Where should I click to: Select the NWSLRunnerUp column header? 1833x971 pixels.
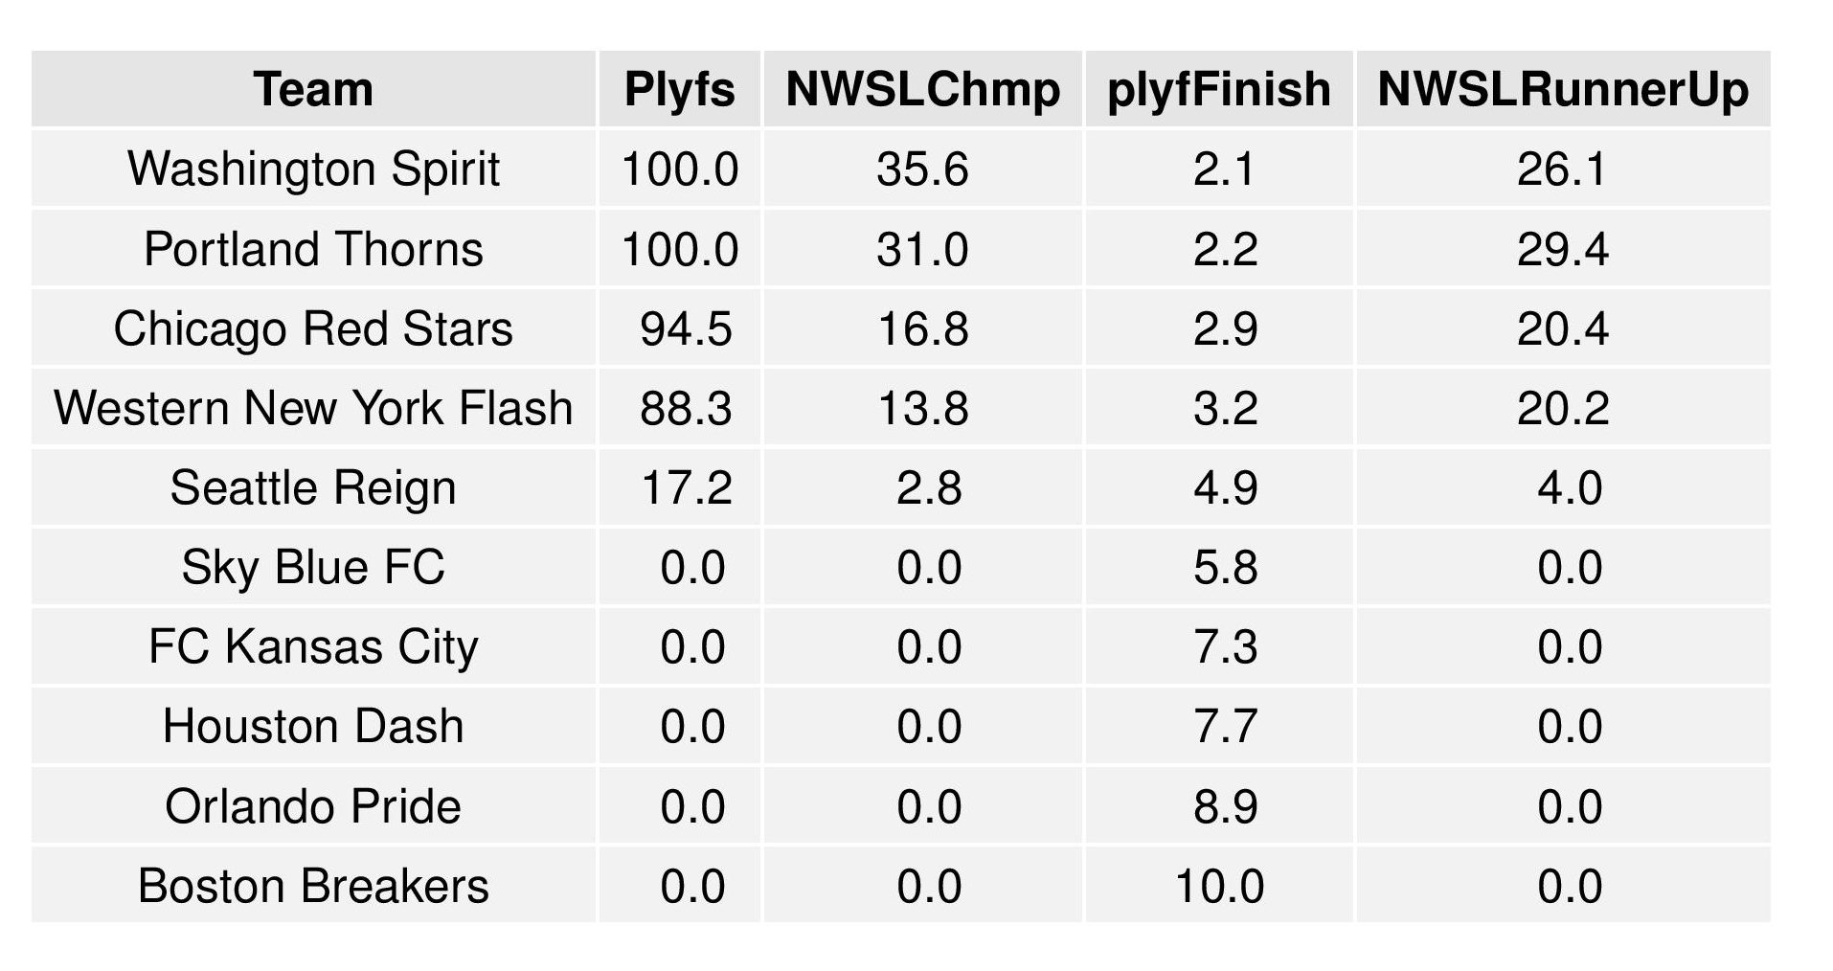(x=1562, y=90)
